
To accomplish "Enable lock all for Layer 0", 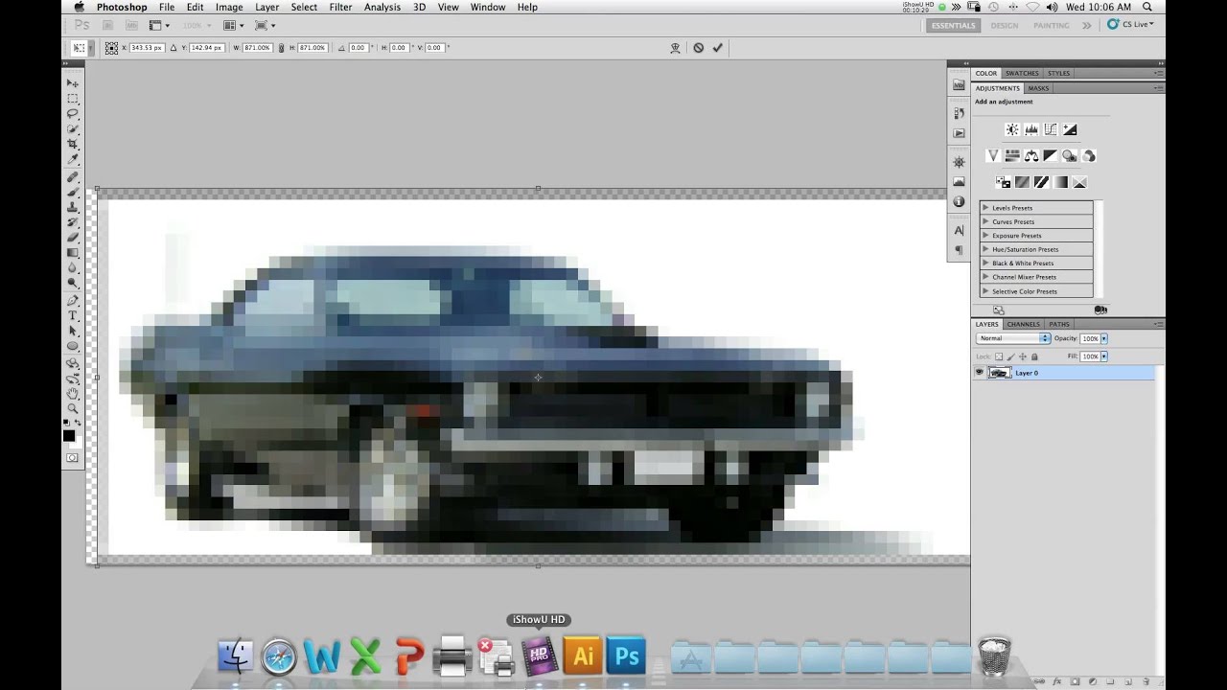I will click(1034, 356).
